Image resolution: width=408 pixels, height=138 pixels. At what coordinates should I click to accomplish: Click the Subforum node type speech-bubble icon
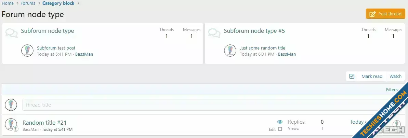click(11, 33)
